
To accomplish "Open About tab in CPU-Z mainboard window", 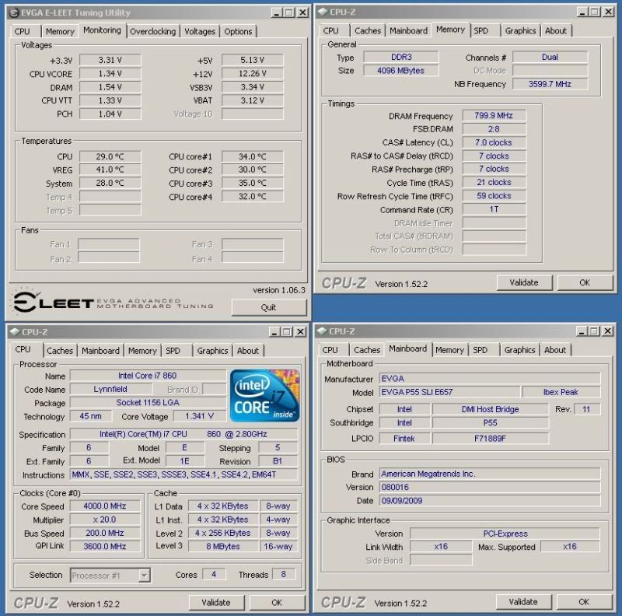I will click(555, 350).
